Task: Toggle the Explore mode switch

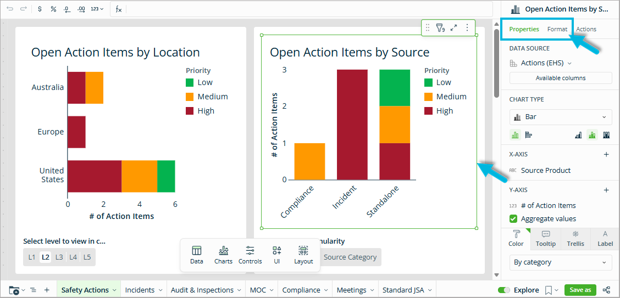Action: (503, 290)
